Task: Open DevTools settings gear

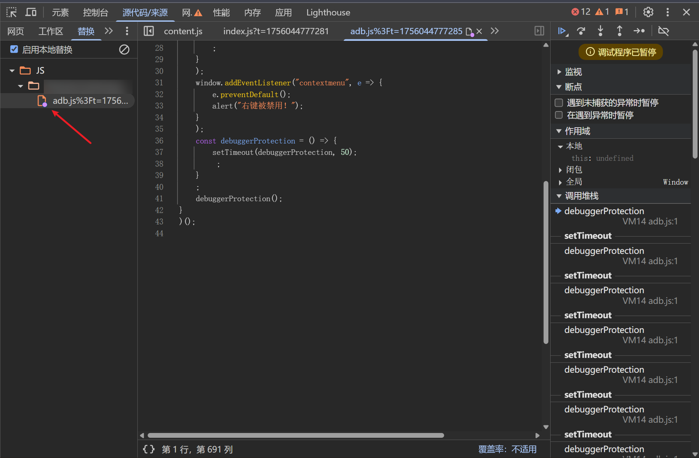Action: pos(648,12)
